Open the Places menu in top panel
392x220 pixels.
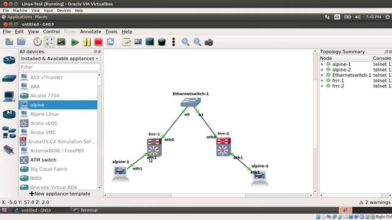[x=41, y=17]
